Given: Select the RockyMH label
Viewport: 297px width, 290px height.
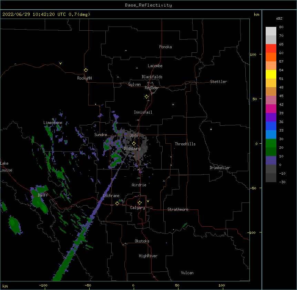Looking at the screenshot, I should click(84, 78).
